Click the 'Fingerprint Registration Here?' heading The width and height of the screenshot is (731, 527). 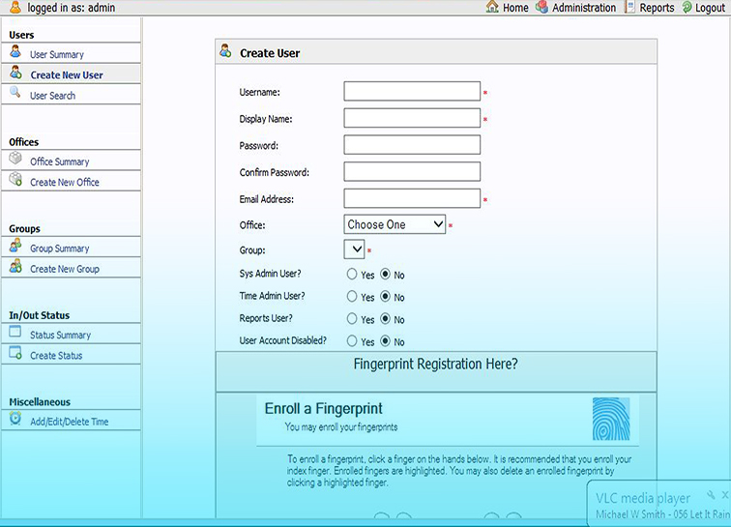[435, 364]
